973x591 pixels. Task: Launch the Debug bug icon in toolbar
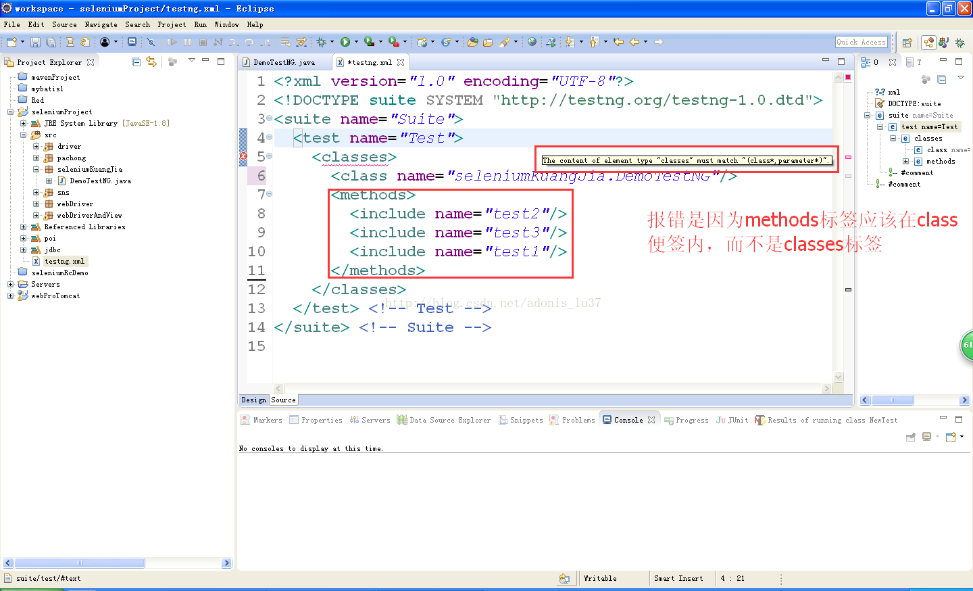(322, 42)
